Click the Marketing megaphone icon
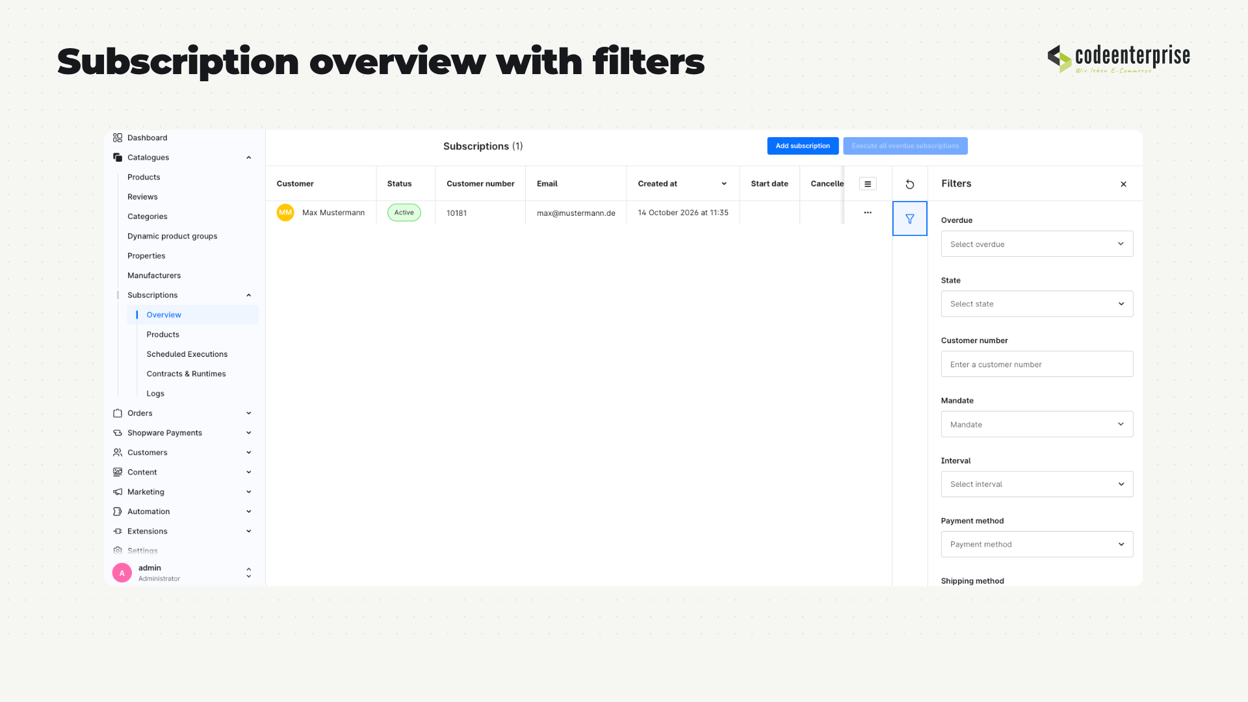This screenshot has width=1248, height=702. point(118,492)
